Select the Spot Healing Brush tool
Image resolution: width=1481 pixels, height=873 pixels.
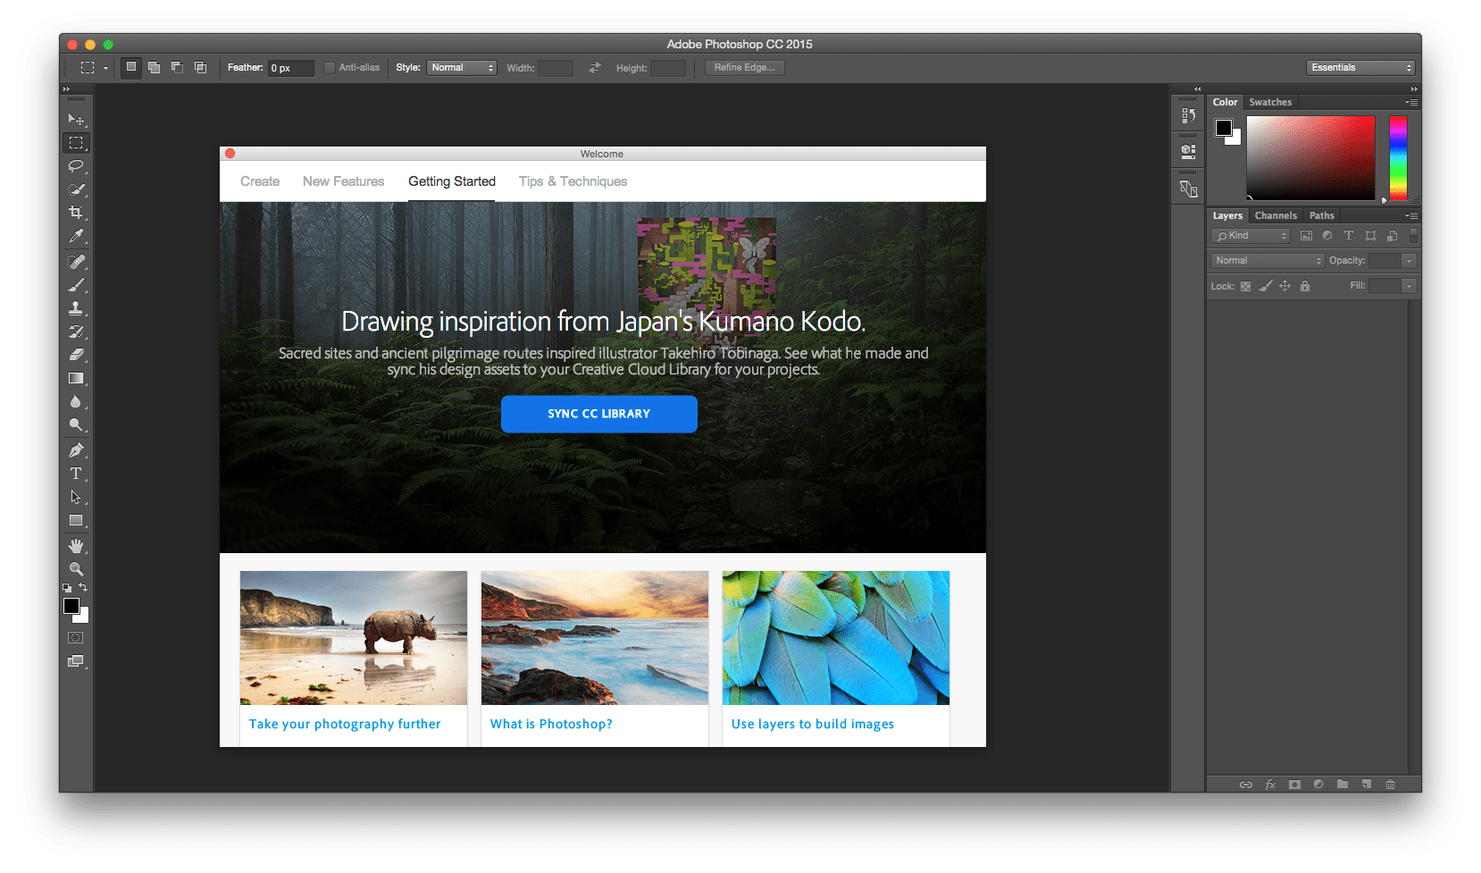76,262
